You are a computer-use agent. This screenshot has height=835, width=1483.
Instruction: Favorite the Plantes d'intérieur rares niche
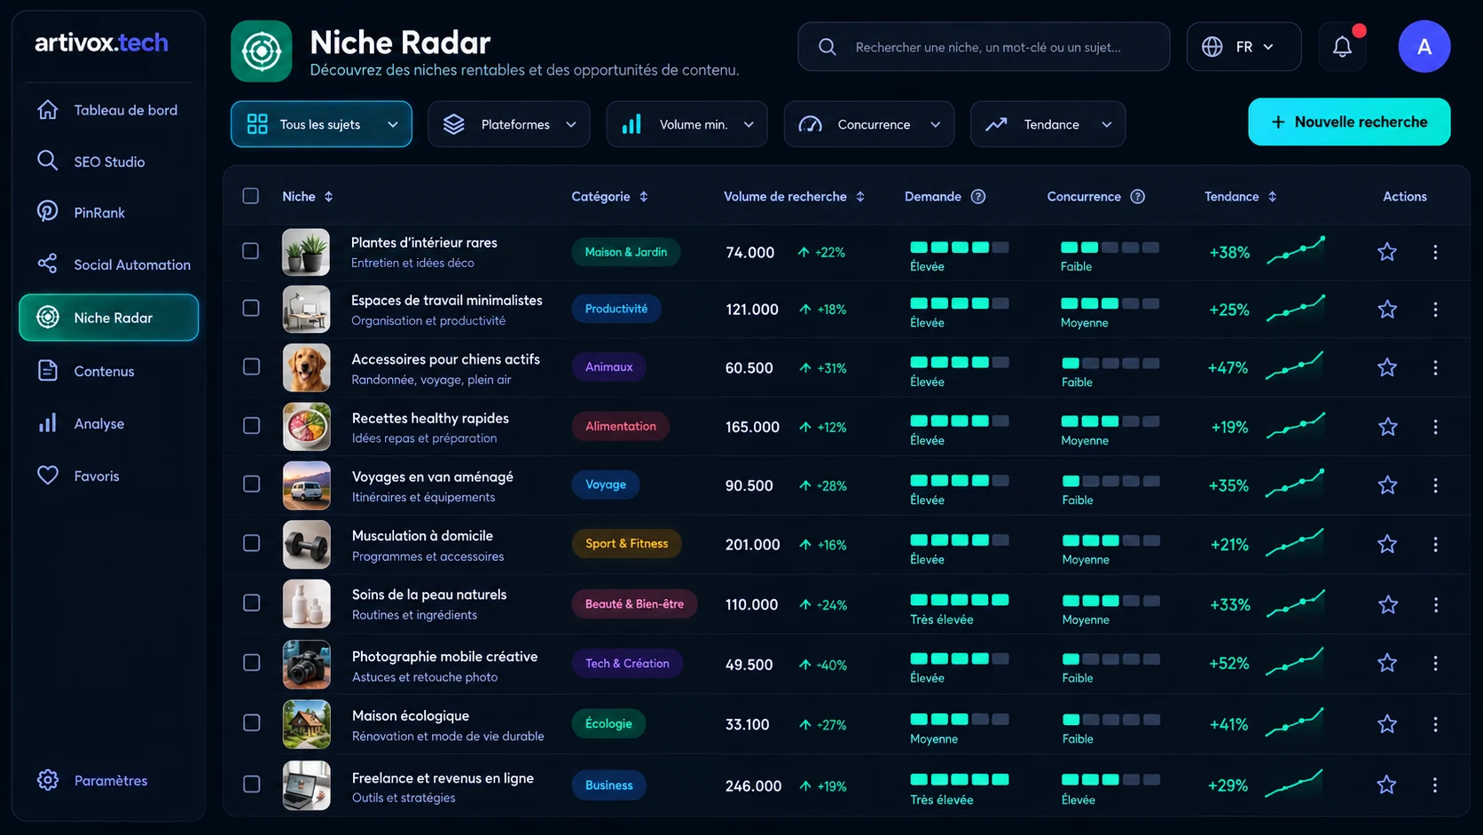(x=1387, y=252)
